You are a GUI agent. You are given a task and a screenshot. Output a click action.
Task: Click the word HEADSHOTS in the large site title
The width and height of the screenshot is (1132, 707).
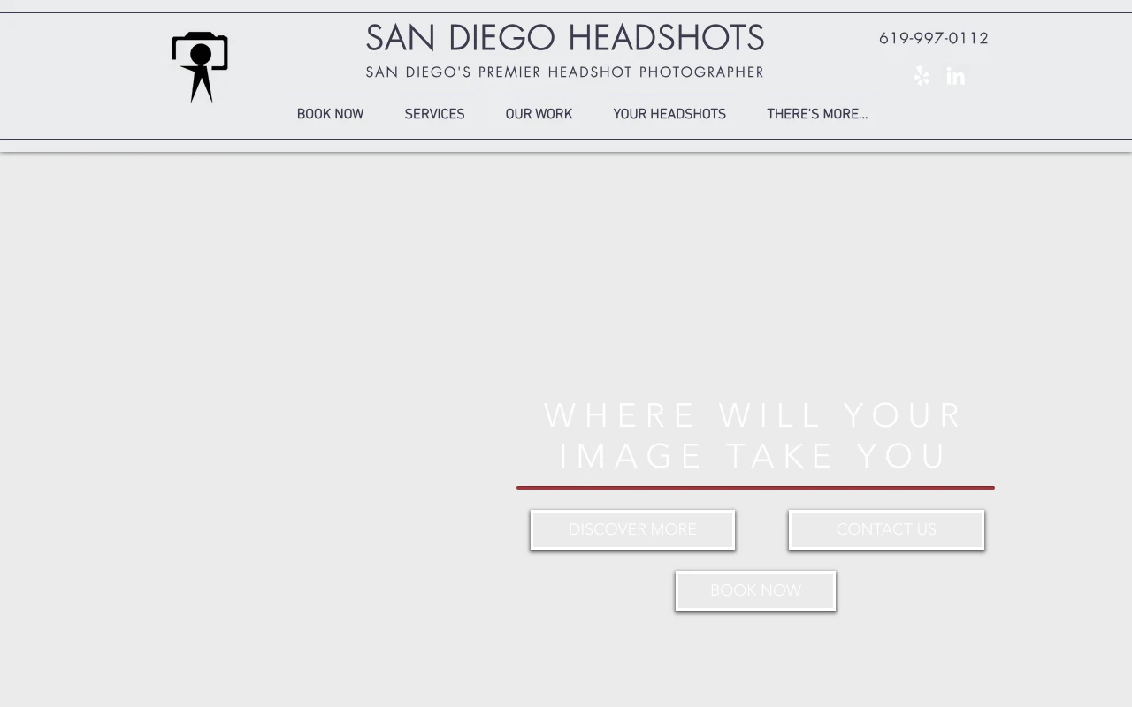(x=665, y=39)
